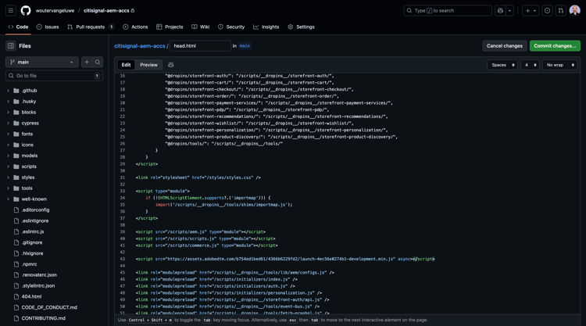
Task: Open the Actions tab
Action: pos(136,27)
